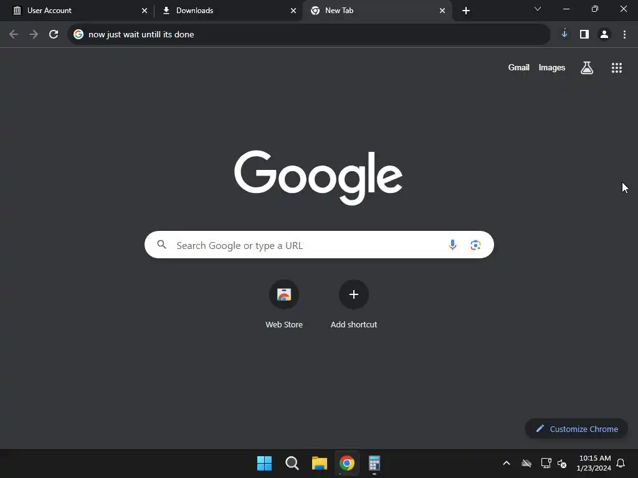Image resolution: width=638 pixels, height=478 pixels.
Task: Click the Google logo
Action: point(318,177)
